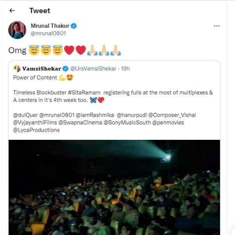
Task: Open the three-dot more options menu
Action: tap(217, 26)
